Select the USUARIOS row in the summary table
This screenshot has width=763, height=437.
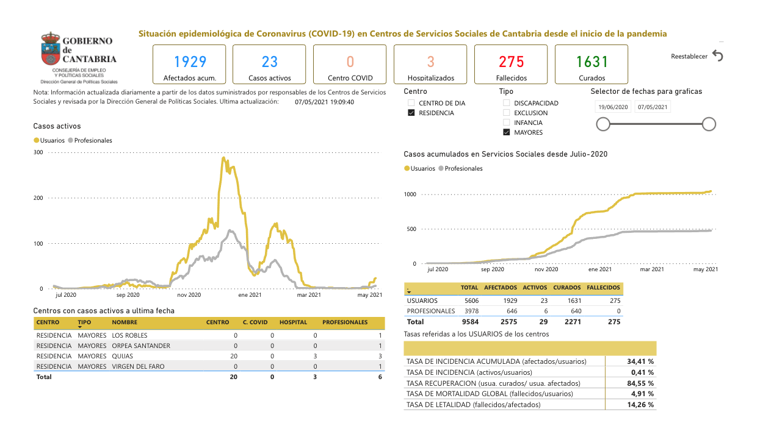click(422, 300)
